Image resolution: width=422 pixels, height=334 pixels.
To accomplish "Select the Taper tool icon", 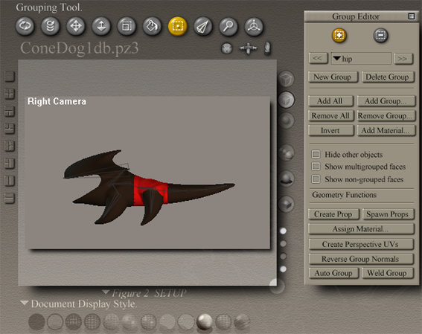I will pyautogui.click(x=203, y=26).
